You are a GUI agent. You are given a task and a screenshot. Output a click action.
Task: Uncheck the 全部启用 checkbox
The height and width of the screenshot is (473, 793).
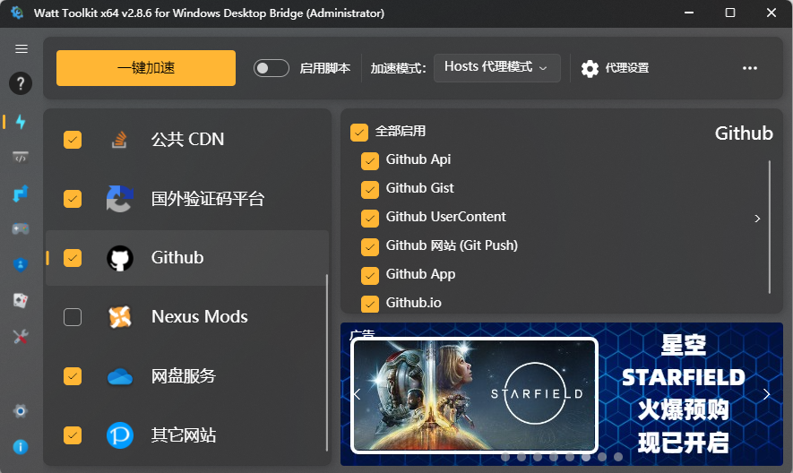[359, 133]
